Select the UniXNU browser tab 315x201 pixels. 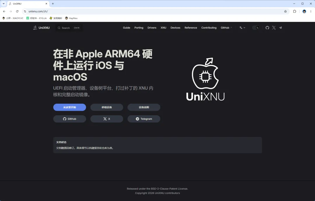click(28, 3)
